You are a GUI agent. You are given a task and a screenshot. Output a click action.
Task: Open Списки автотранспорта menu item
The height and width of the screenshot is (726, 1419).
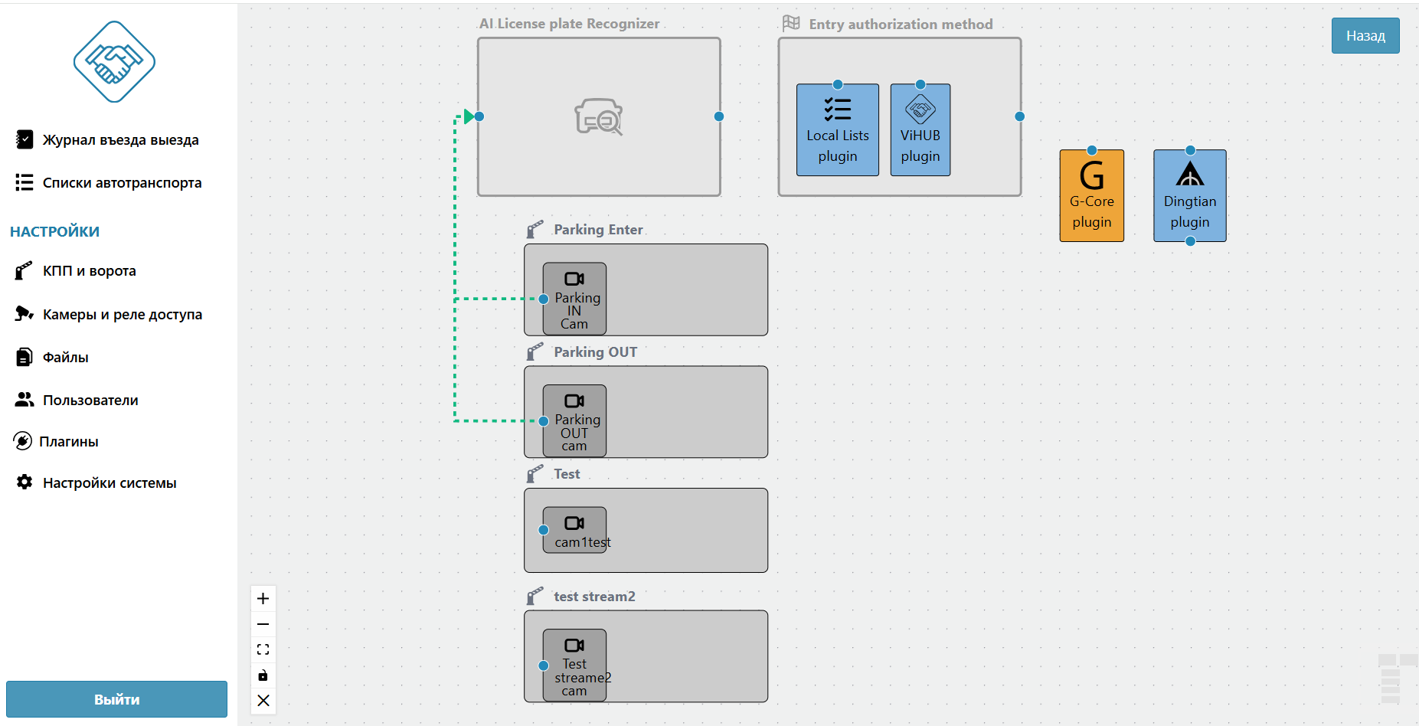(122, 183)
